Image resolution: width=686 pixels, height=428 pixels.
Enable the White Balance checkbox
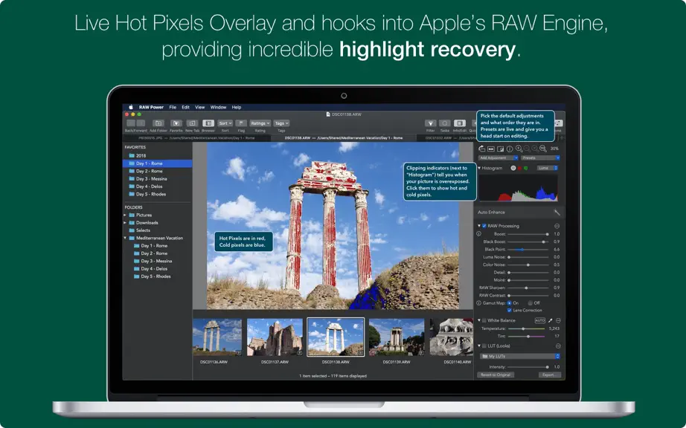coord(484,320)
